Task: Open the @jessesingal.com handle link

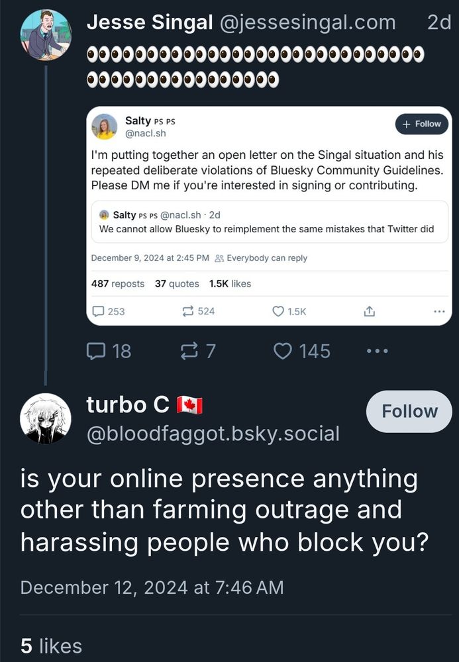Action: pyautogui.click(x=307, y=23)
